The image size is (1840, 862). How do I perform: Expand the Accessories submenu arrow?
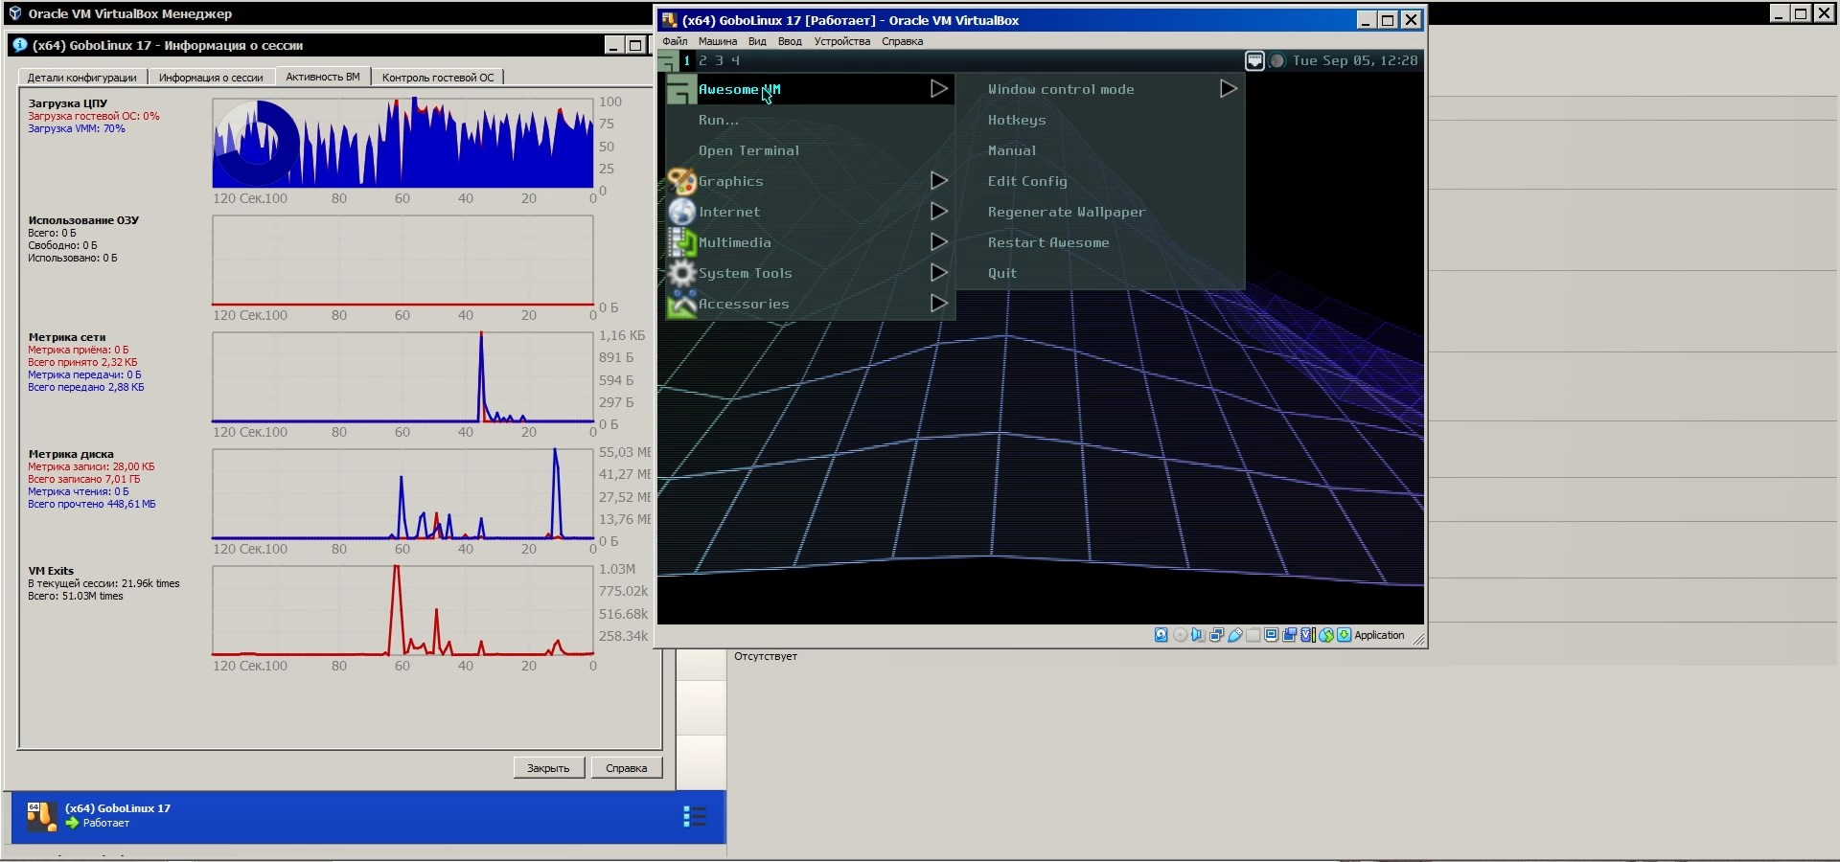[x=939, y=304]
